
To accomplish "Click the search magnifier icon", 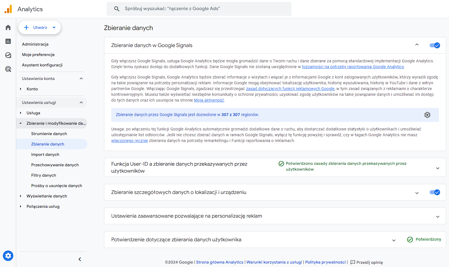I will coord(117,9).
